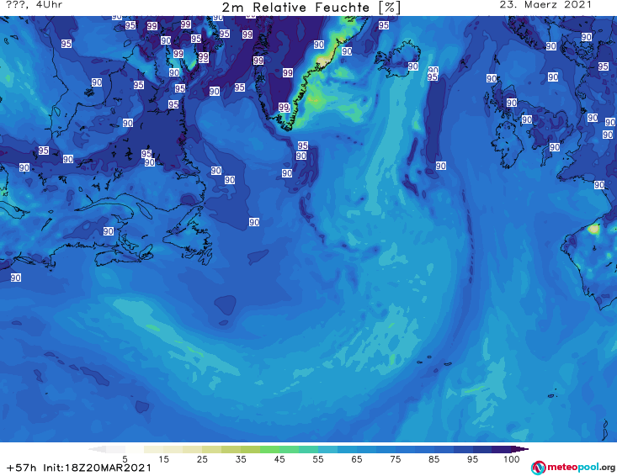Viewport: 617px width, 476px height.
Task: Click legend value '65'
Action: [x=357, y=459]
